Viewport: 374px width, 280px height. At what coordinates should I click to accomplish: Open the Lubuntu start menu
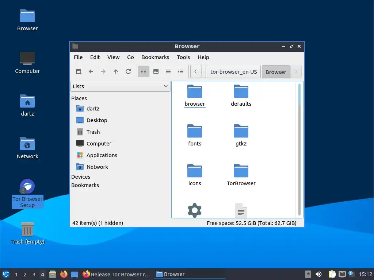[x=6, y=274]
